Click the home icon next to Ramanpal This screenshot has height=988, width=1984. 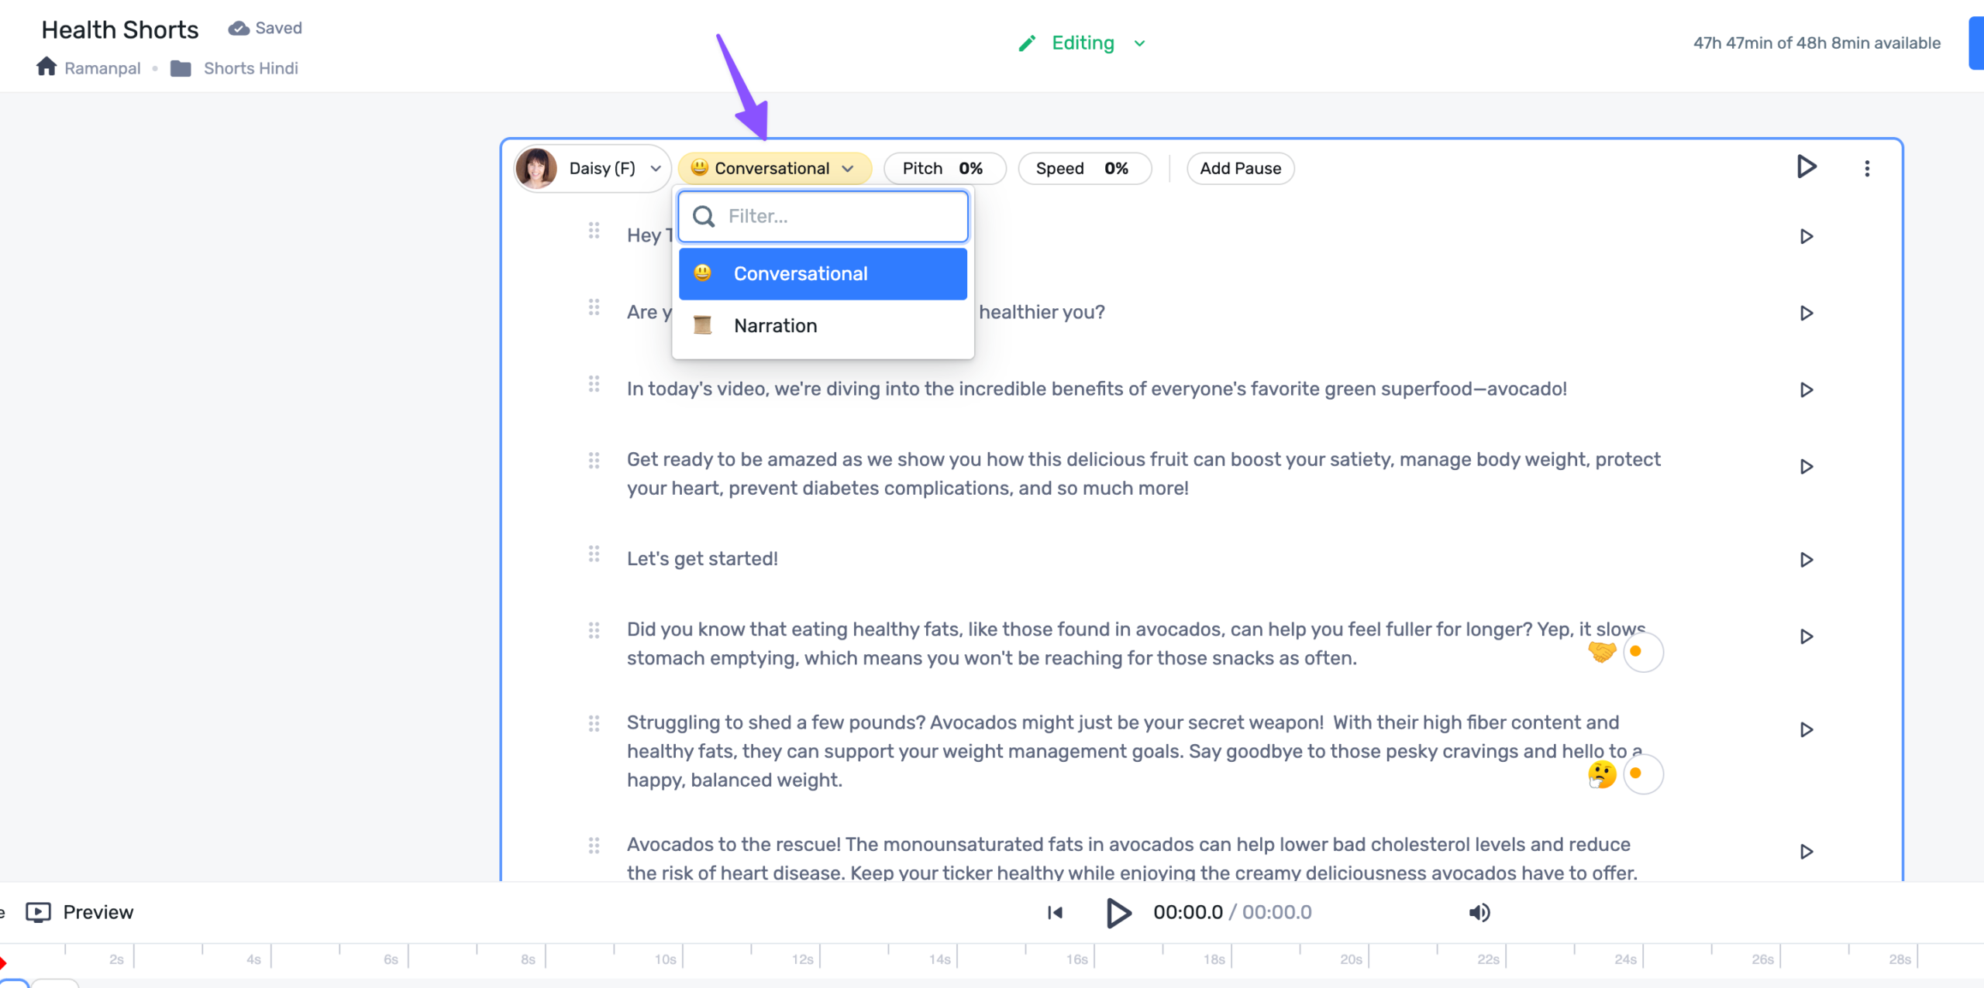tap(46, 67)
